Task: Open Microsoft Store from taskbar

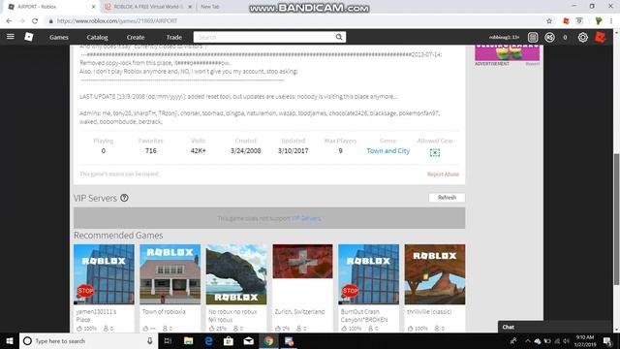Action: click(x=229, y=340)
